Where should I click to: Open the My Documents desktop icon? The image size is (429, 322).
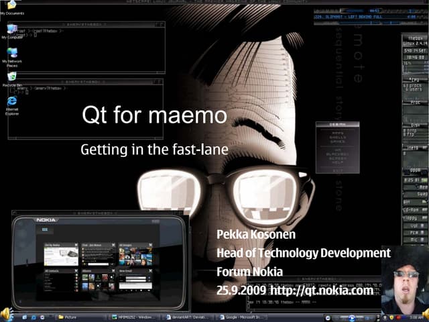pyautogui.click(x=11, y=6)
